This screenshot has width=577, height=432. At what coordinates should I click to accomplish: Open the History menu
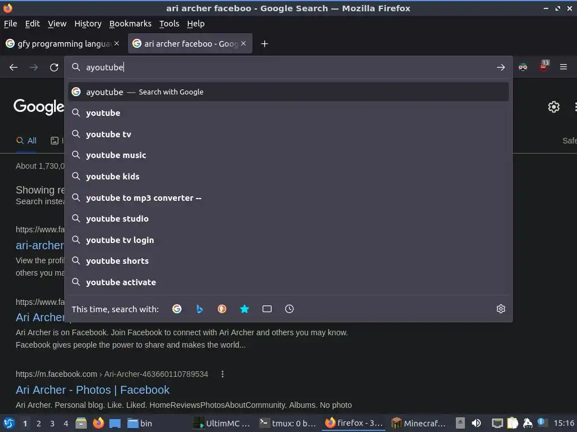88,24
